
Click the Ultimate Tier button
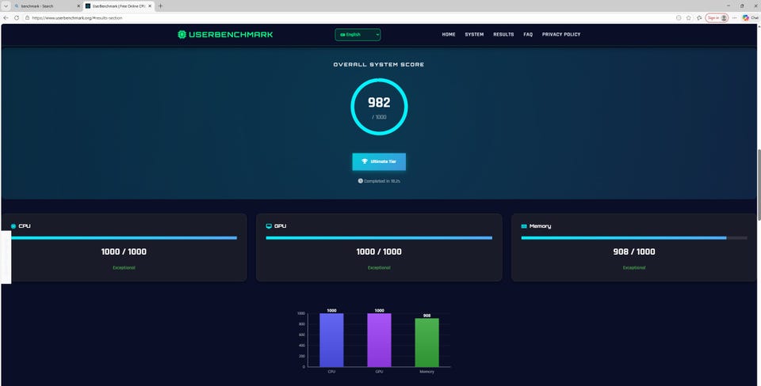[x=379, y=161]
